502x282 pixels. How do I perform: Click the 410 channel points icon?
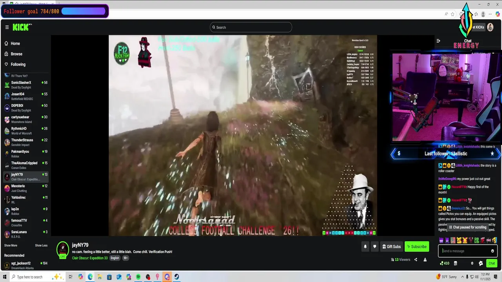445,263
